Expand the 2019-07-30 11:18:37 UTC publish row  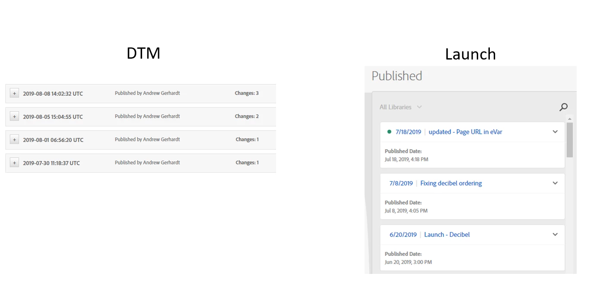point(14,163)
